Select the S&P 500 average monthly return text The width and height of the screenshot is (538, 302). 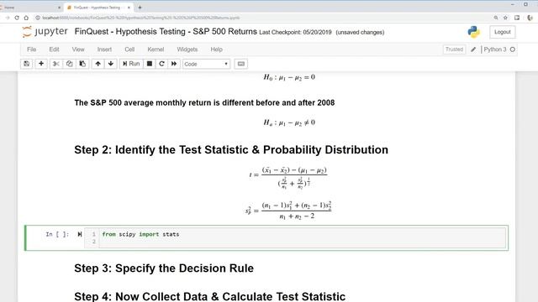[x=204, y=102]
